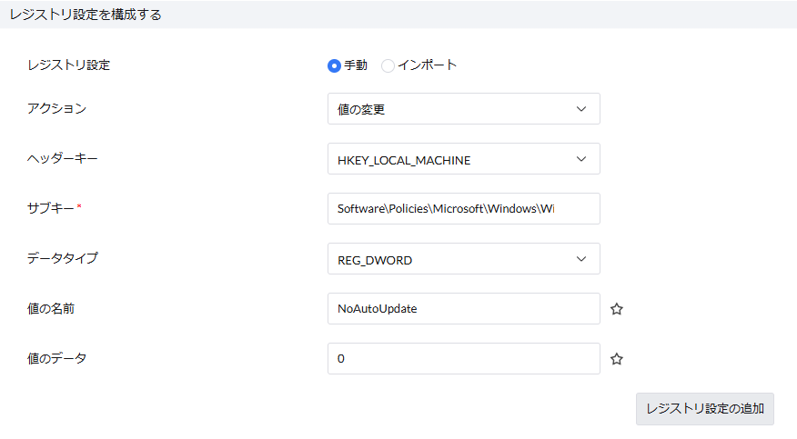Image resolution: width=797 pixels, height=439 pixels.
Task: Click into the 値の名前 input field
Action: tap(463, 309)
